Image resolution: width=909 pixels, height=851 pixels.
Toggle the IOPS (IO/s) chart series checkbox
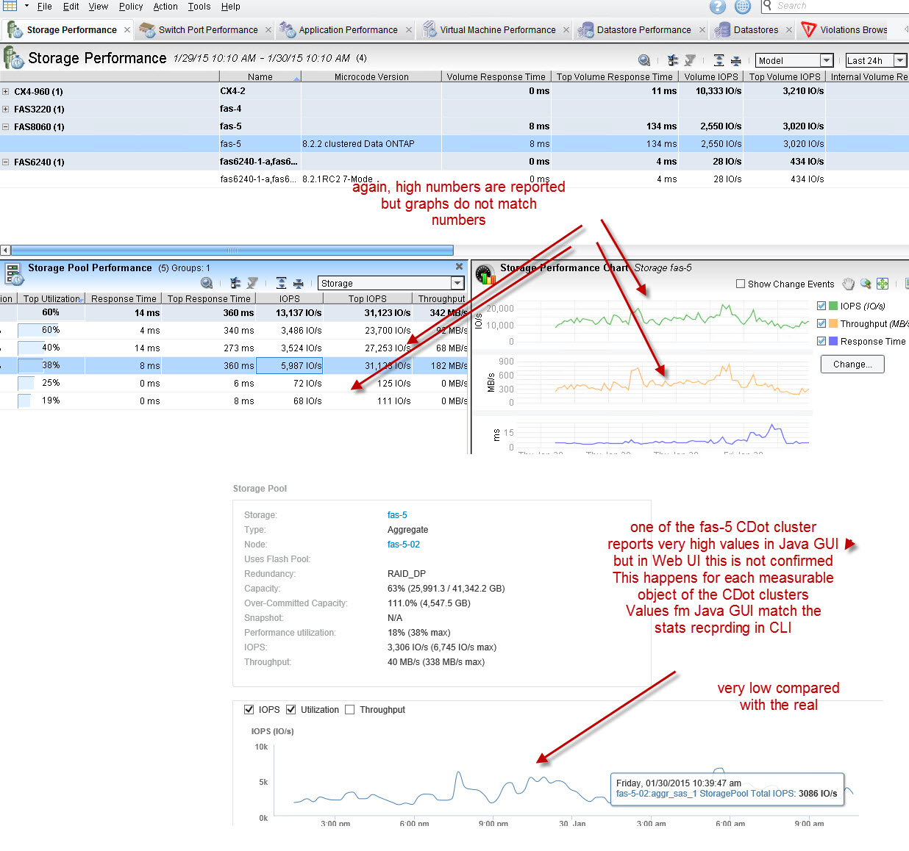pos(821,306)
